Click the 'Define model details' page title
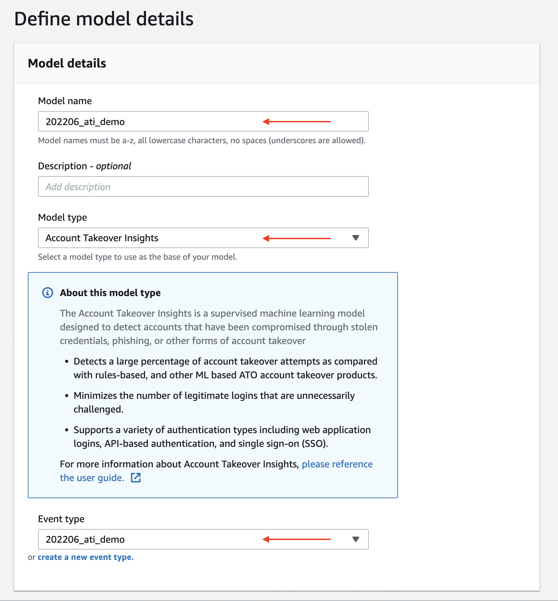The height and width of the screenshot is (601, 558). tap(104, 19)
